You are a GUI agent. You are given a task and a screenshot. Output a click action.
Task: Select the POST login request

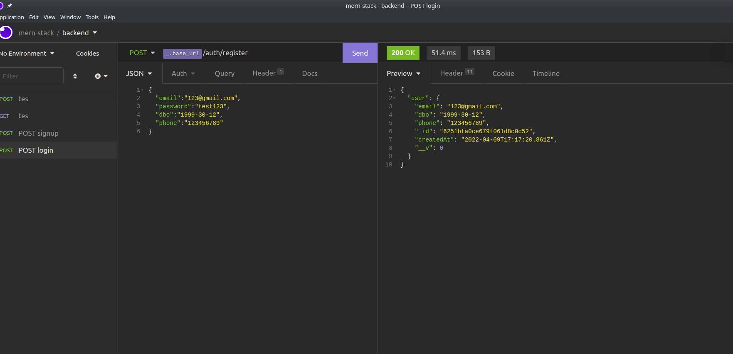coord(58,150)
